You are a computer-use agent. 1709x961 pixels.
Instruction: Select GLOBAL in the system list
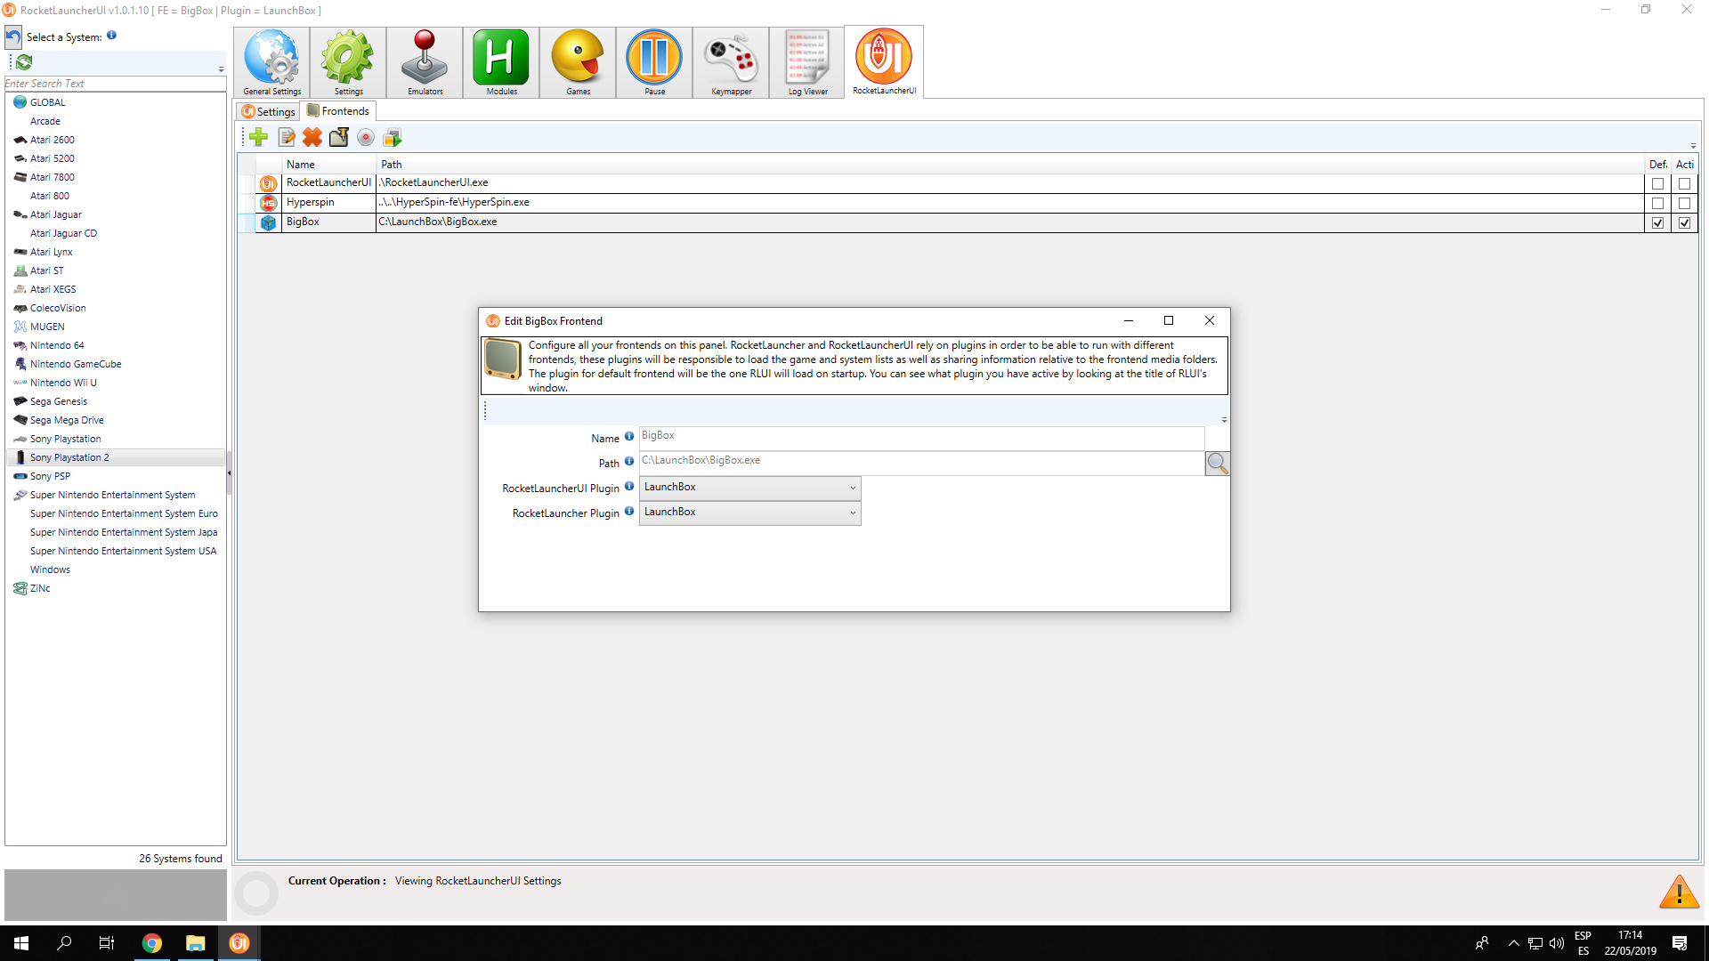tap(47, 102)
